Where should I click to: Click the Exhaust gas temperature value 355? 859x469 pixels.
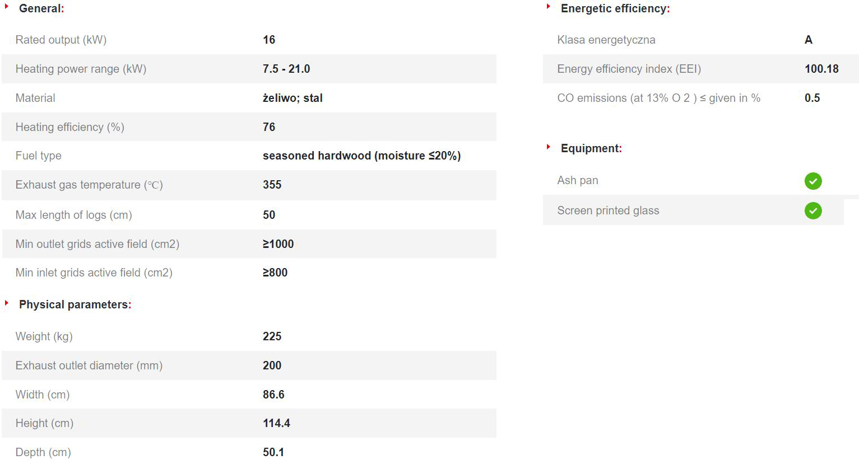[x=272, y=185]
